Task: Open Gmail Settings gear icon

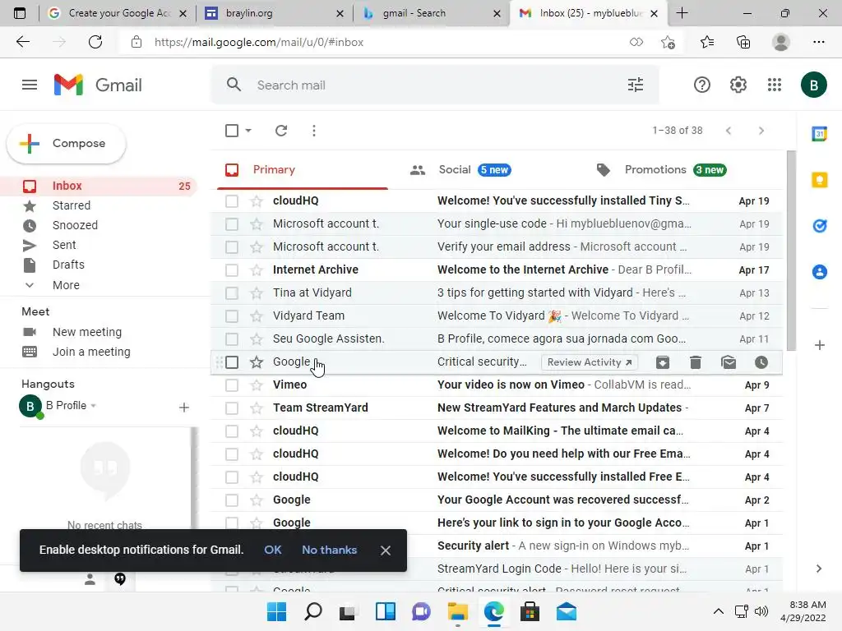Action: (738, 85)
